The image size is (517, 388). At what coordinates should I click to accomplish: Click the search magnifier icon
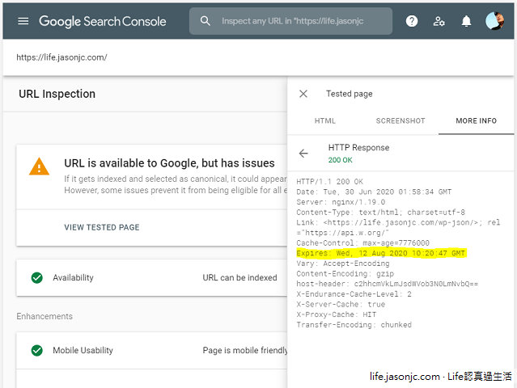pos(206,21)
